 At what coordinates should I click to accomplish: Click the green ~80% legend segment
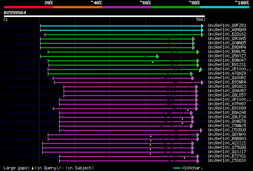(x=176, y=7)
